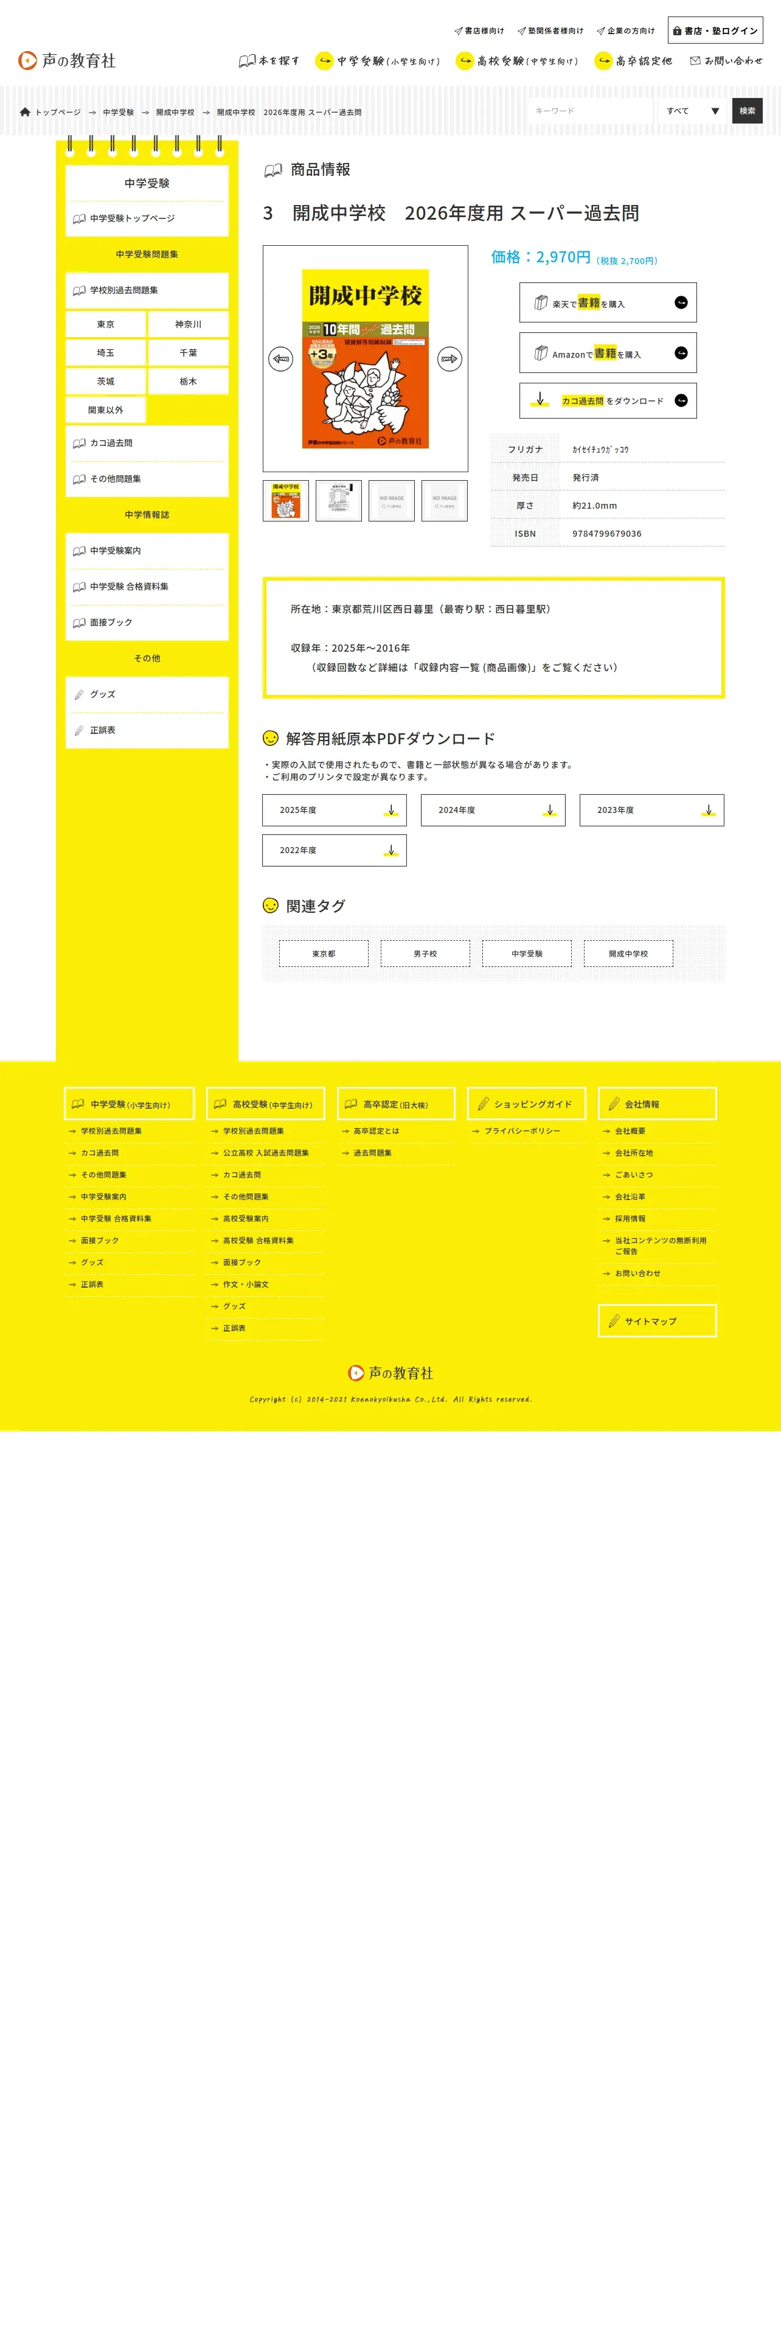Click mail icon next to お問い合わせ
781x2344 pixels.
point(695,61)
